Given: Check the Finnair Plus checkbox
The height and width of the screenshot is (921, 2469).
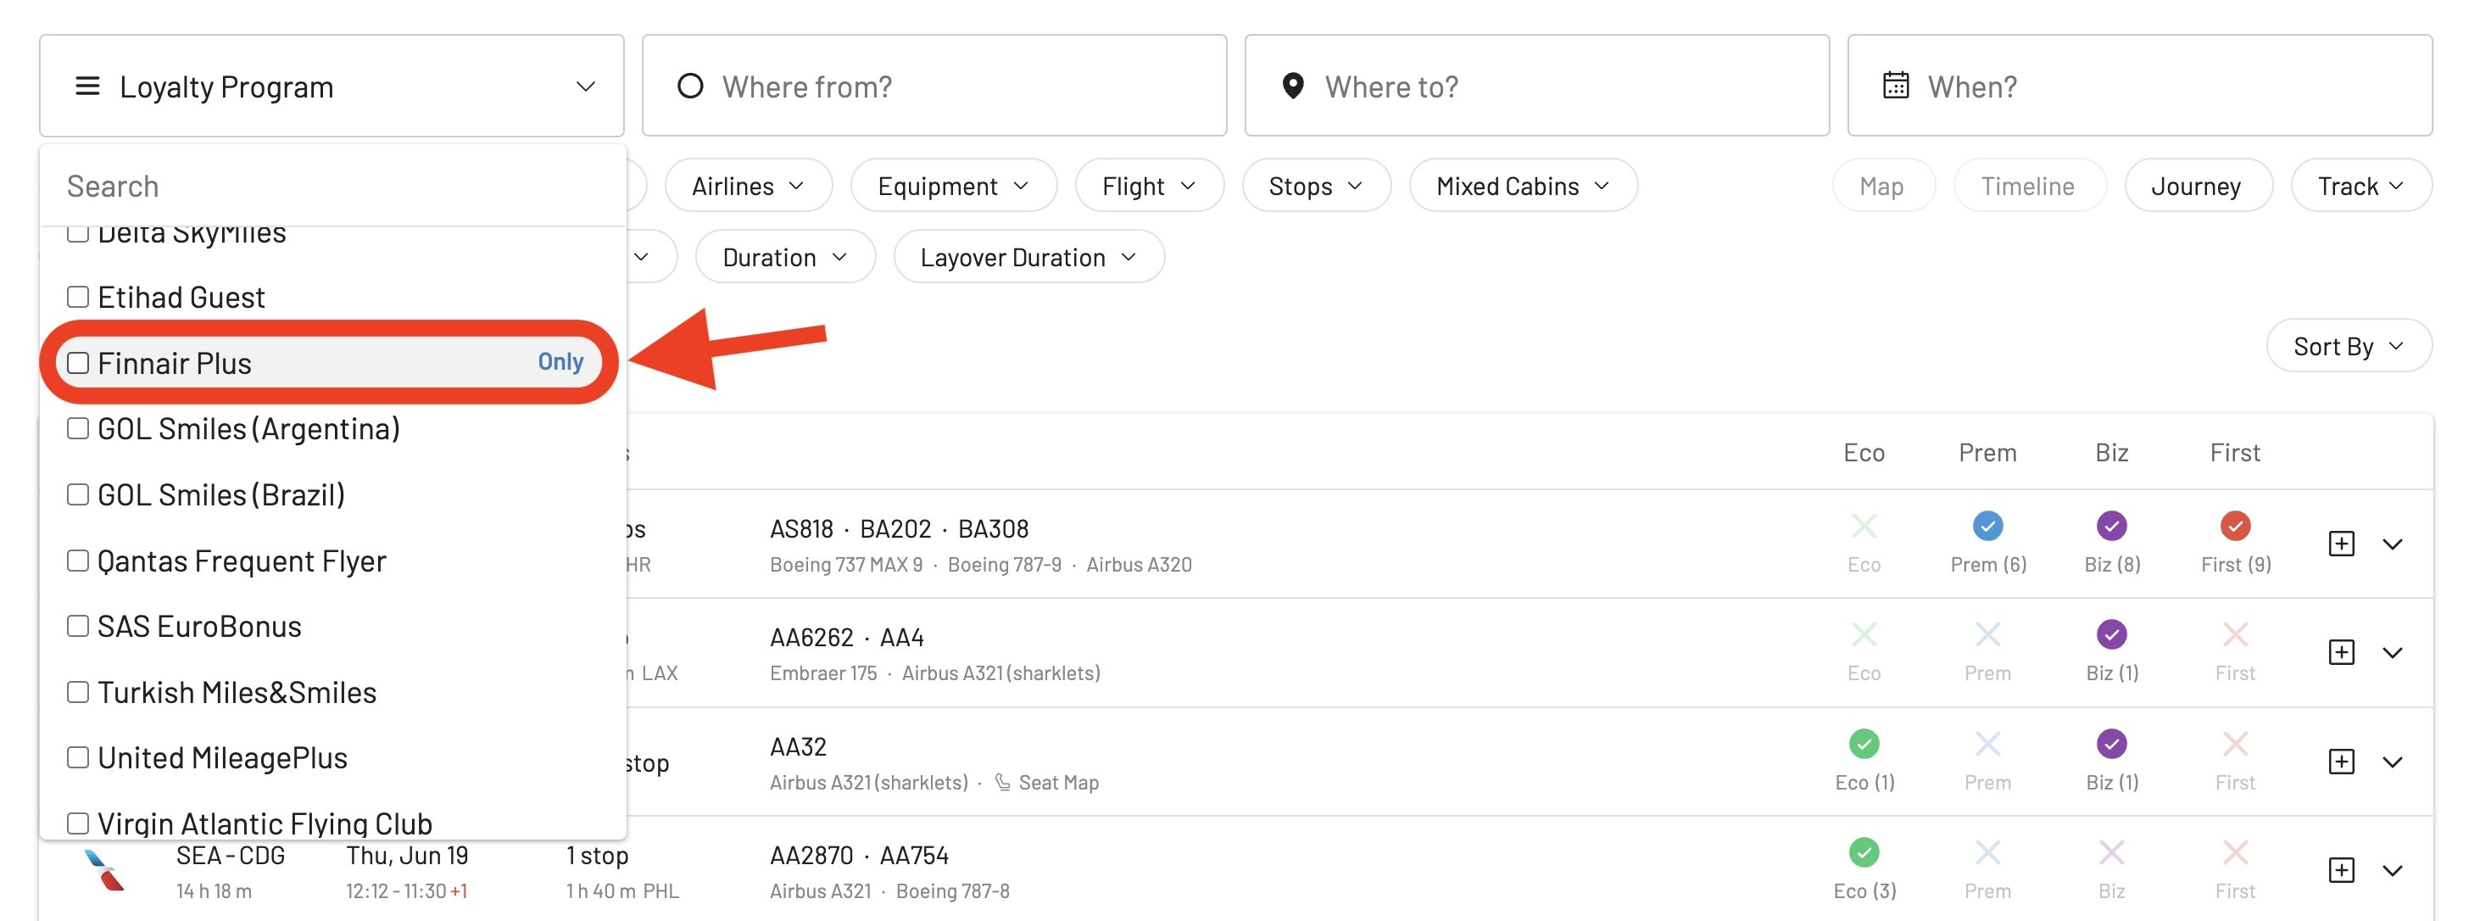Looking at the screenshot, I should coord(78,363).
